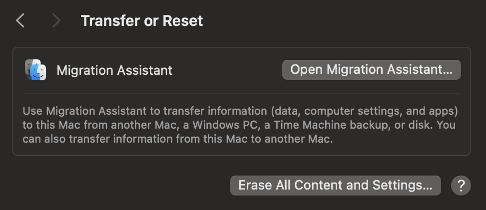
Task: Open help via the question mark button
Action: [x=461, y=186]
